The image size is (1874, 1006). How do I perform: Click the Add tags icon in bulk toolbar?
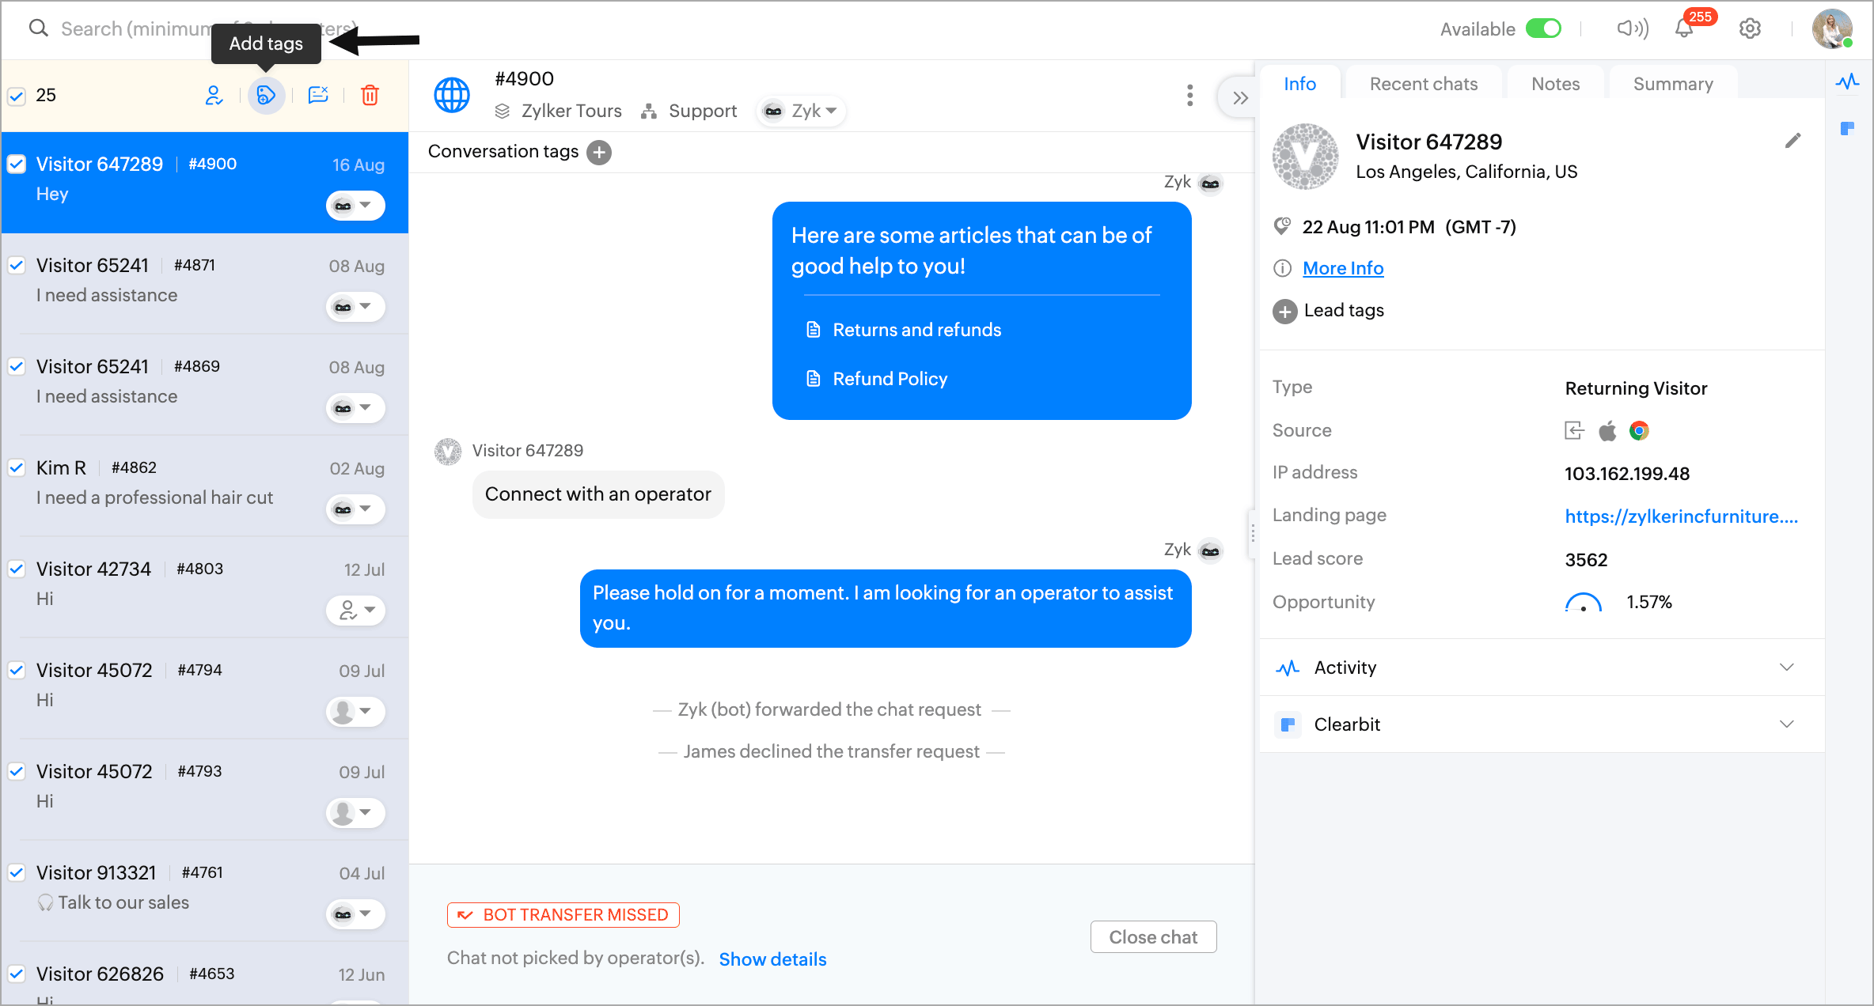click(266, 96)
